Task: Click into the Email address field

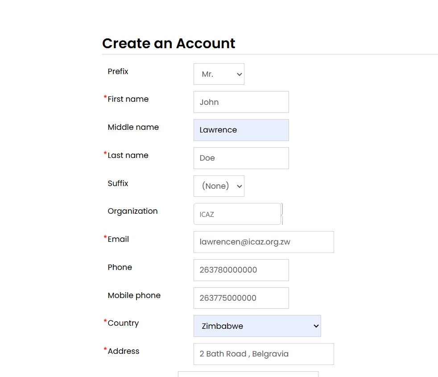Action: pyautogui.click(x=263, y=242)
